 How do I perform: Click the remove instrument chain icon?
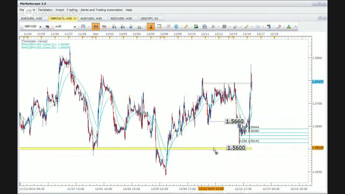[x=47, y=26]
